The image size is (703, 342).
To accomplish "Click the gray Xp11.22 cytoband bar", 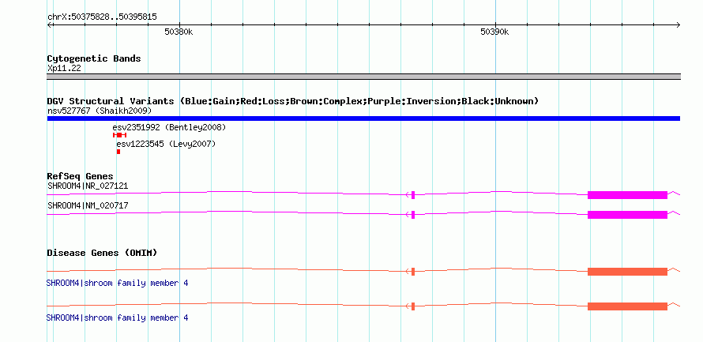I will (x=363, y=77).
